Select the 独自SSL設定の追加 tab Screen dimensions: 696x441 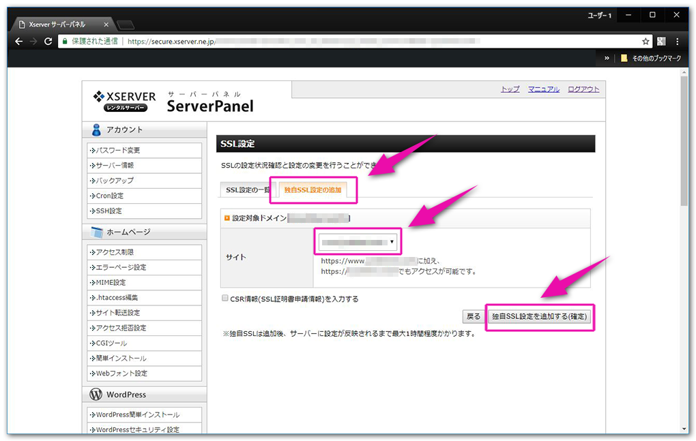[313, 190]
